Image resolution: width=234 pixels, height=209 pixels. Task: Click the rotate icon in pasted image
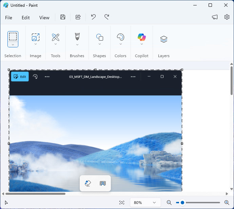[35, 77]
